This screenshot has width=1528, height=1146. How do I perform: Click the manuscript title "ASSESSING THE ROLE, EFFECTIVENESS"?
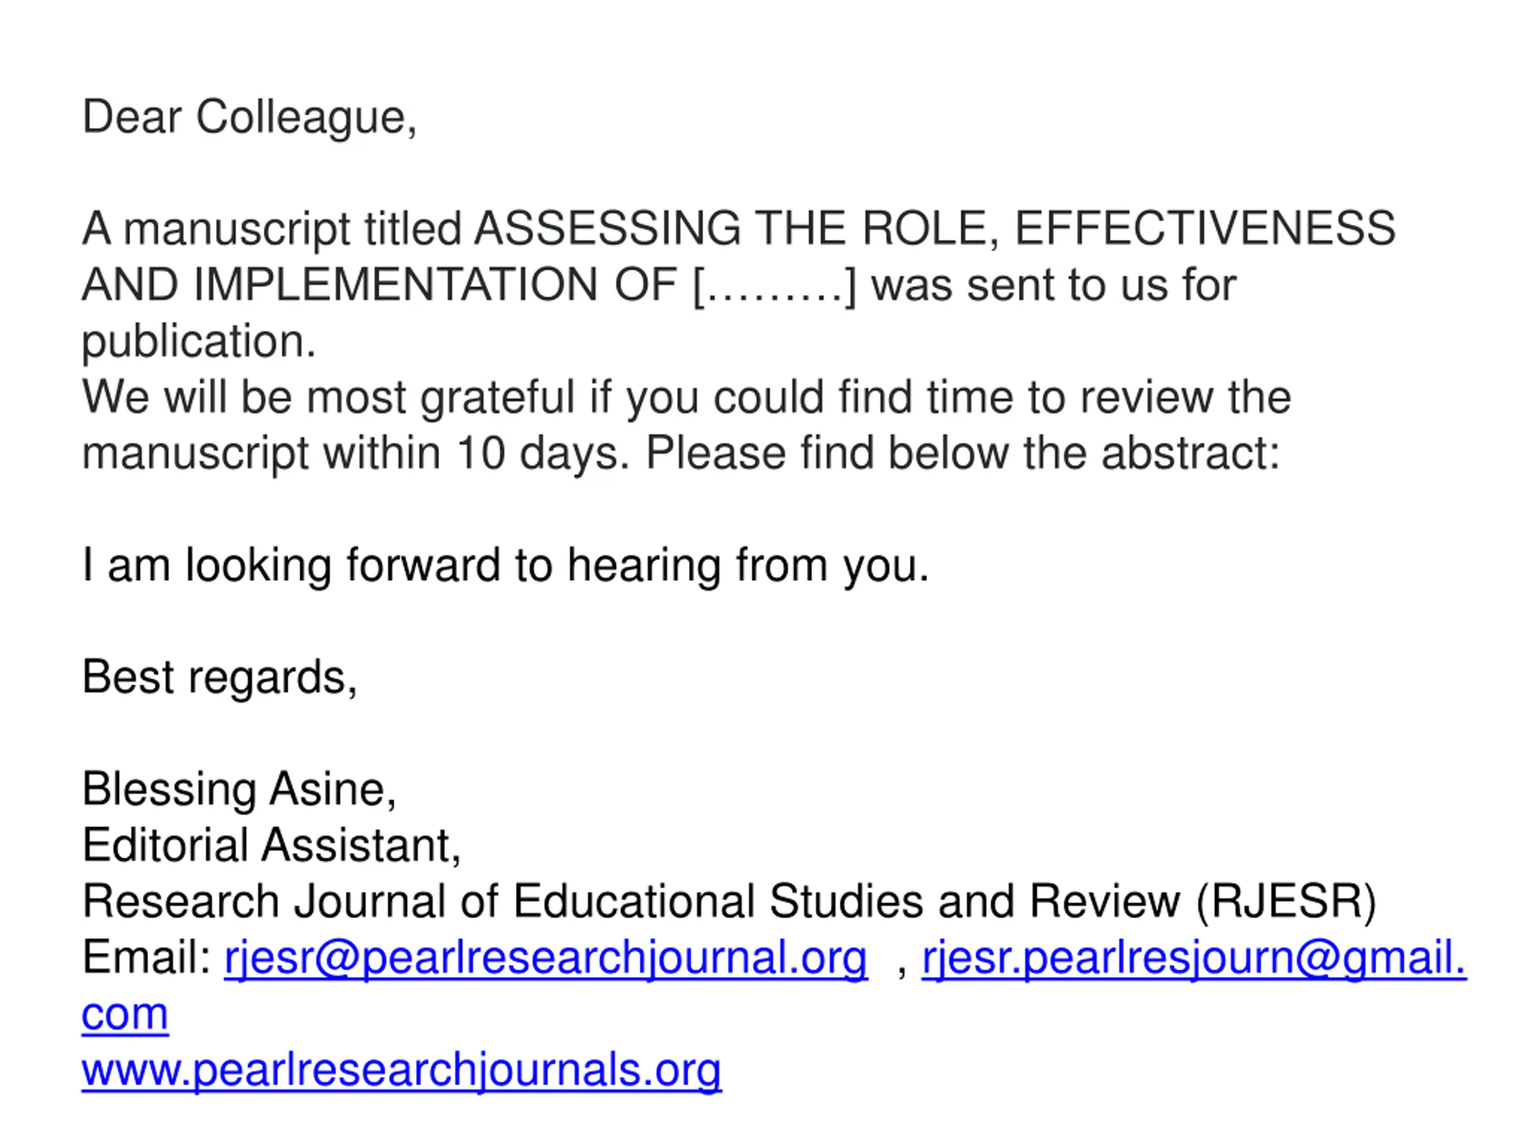coord(935,228)
